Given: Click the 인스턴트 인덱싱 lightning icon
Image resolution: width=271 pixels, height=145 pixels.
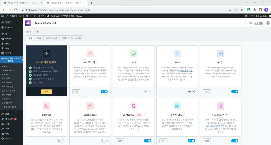Looking at the screenshot, I should point(221,106).
